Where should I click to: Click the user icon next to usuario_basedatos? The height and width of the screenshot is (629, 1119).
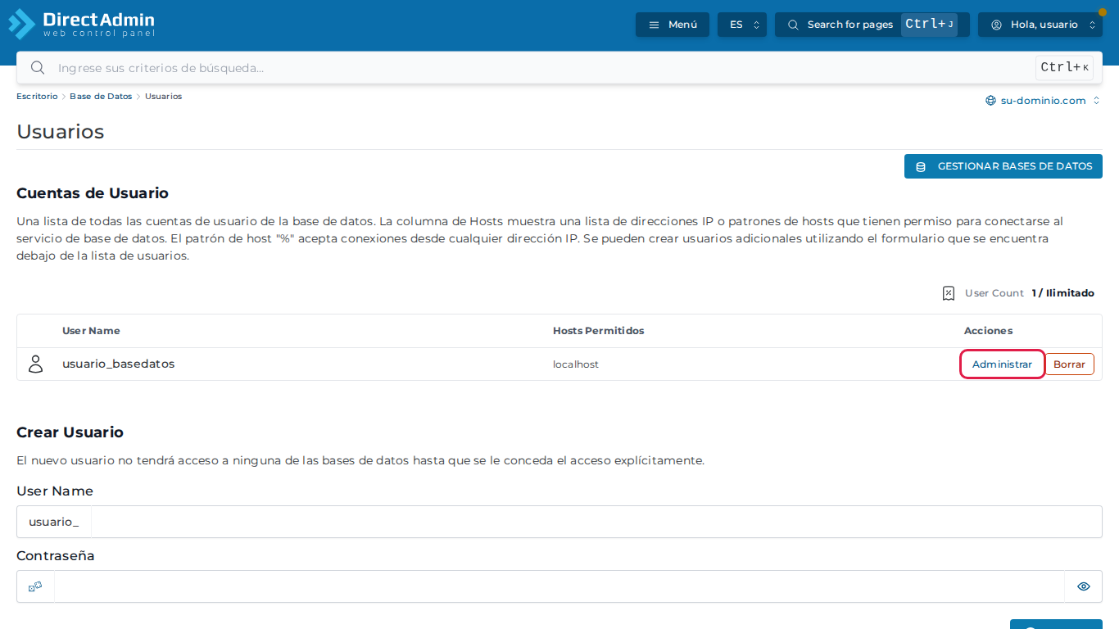[36, 364]
